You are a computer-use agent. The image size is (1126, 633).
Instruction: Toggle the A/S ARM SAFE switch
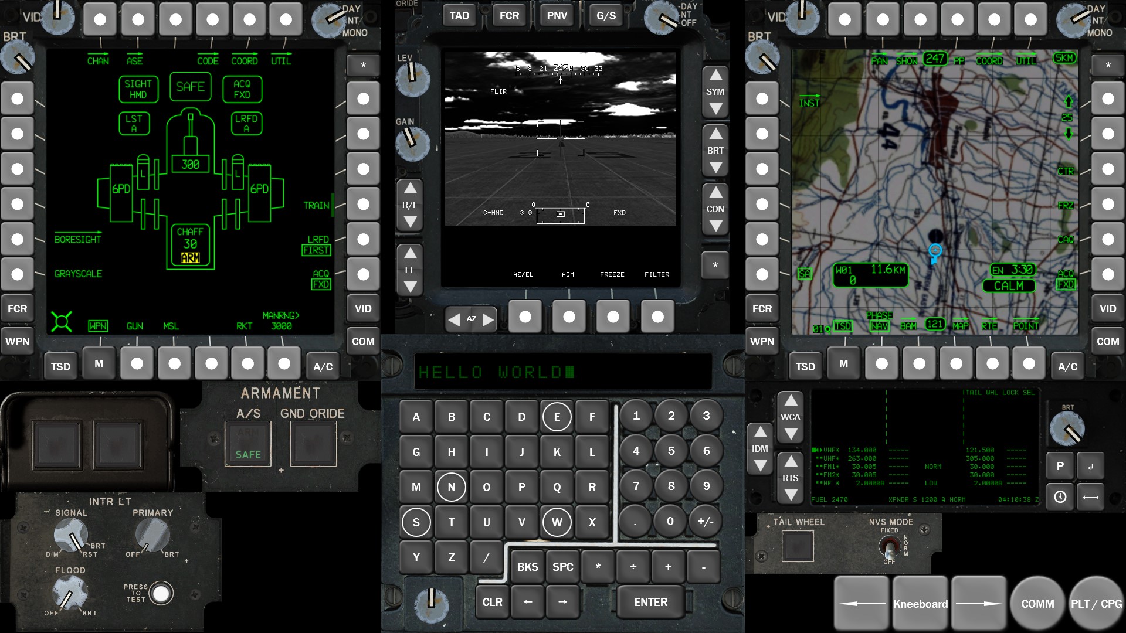pos(248,444)
